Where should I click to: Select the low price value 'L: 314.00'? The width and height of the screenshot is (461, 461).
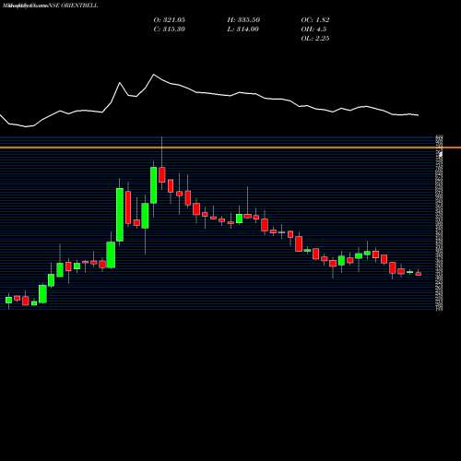[x=242, y=30]
